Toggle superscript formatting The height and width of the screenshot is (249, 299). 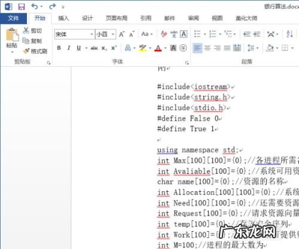pos(114,48)
